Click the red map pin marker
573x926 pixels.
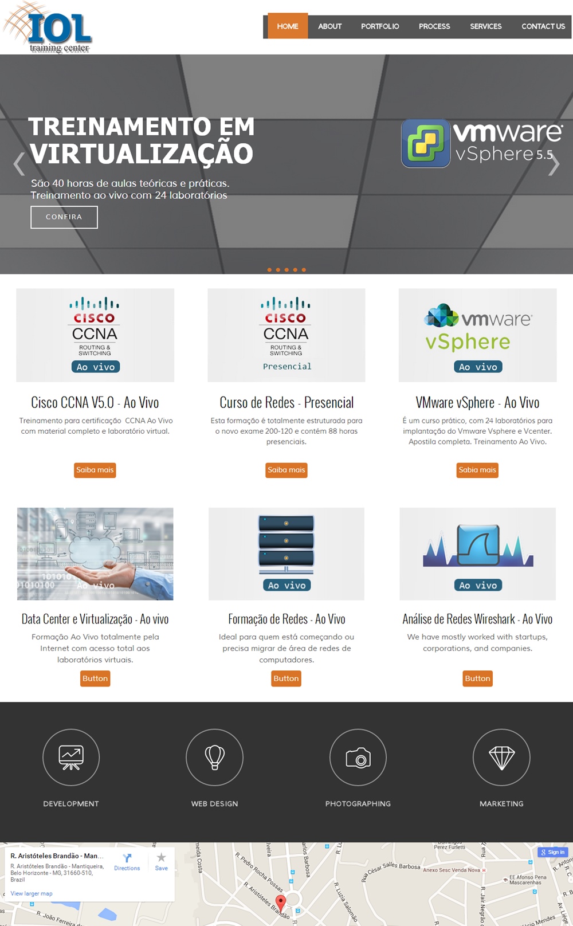coord(281,903)
